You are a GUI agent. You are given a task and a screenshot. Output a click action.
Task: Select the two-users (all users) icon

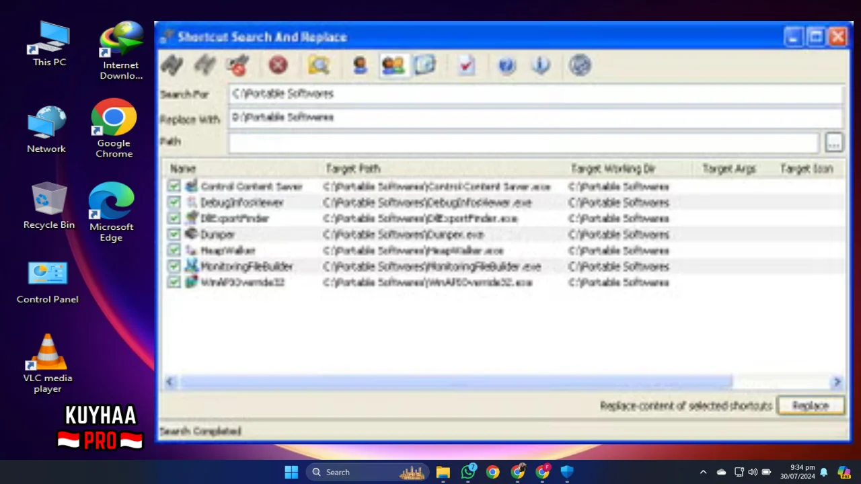click(x=393, y=65)
